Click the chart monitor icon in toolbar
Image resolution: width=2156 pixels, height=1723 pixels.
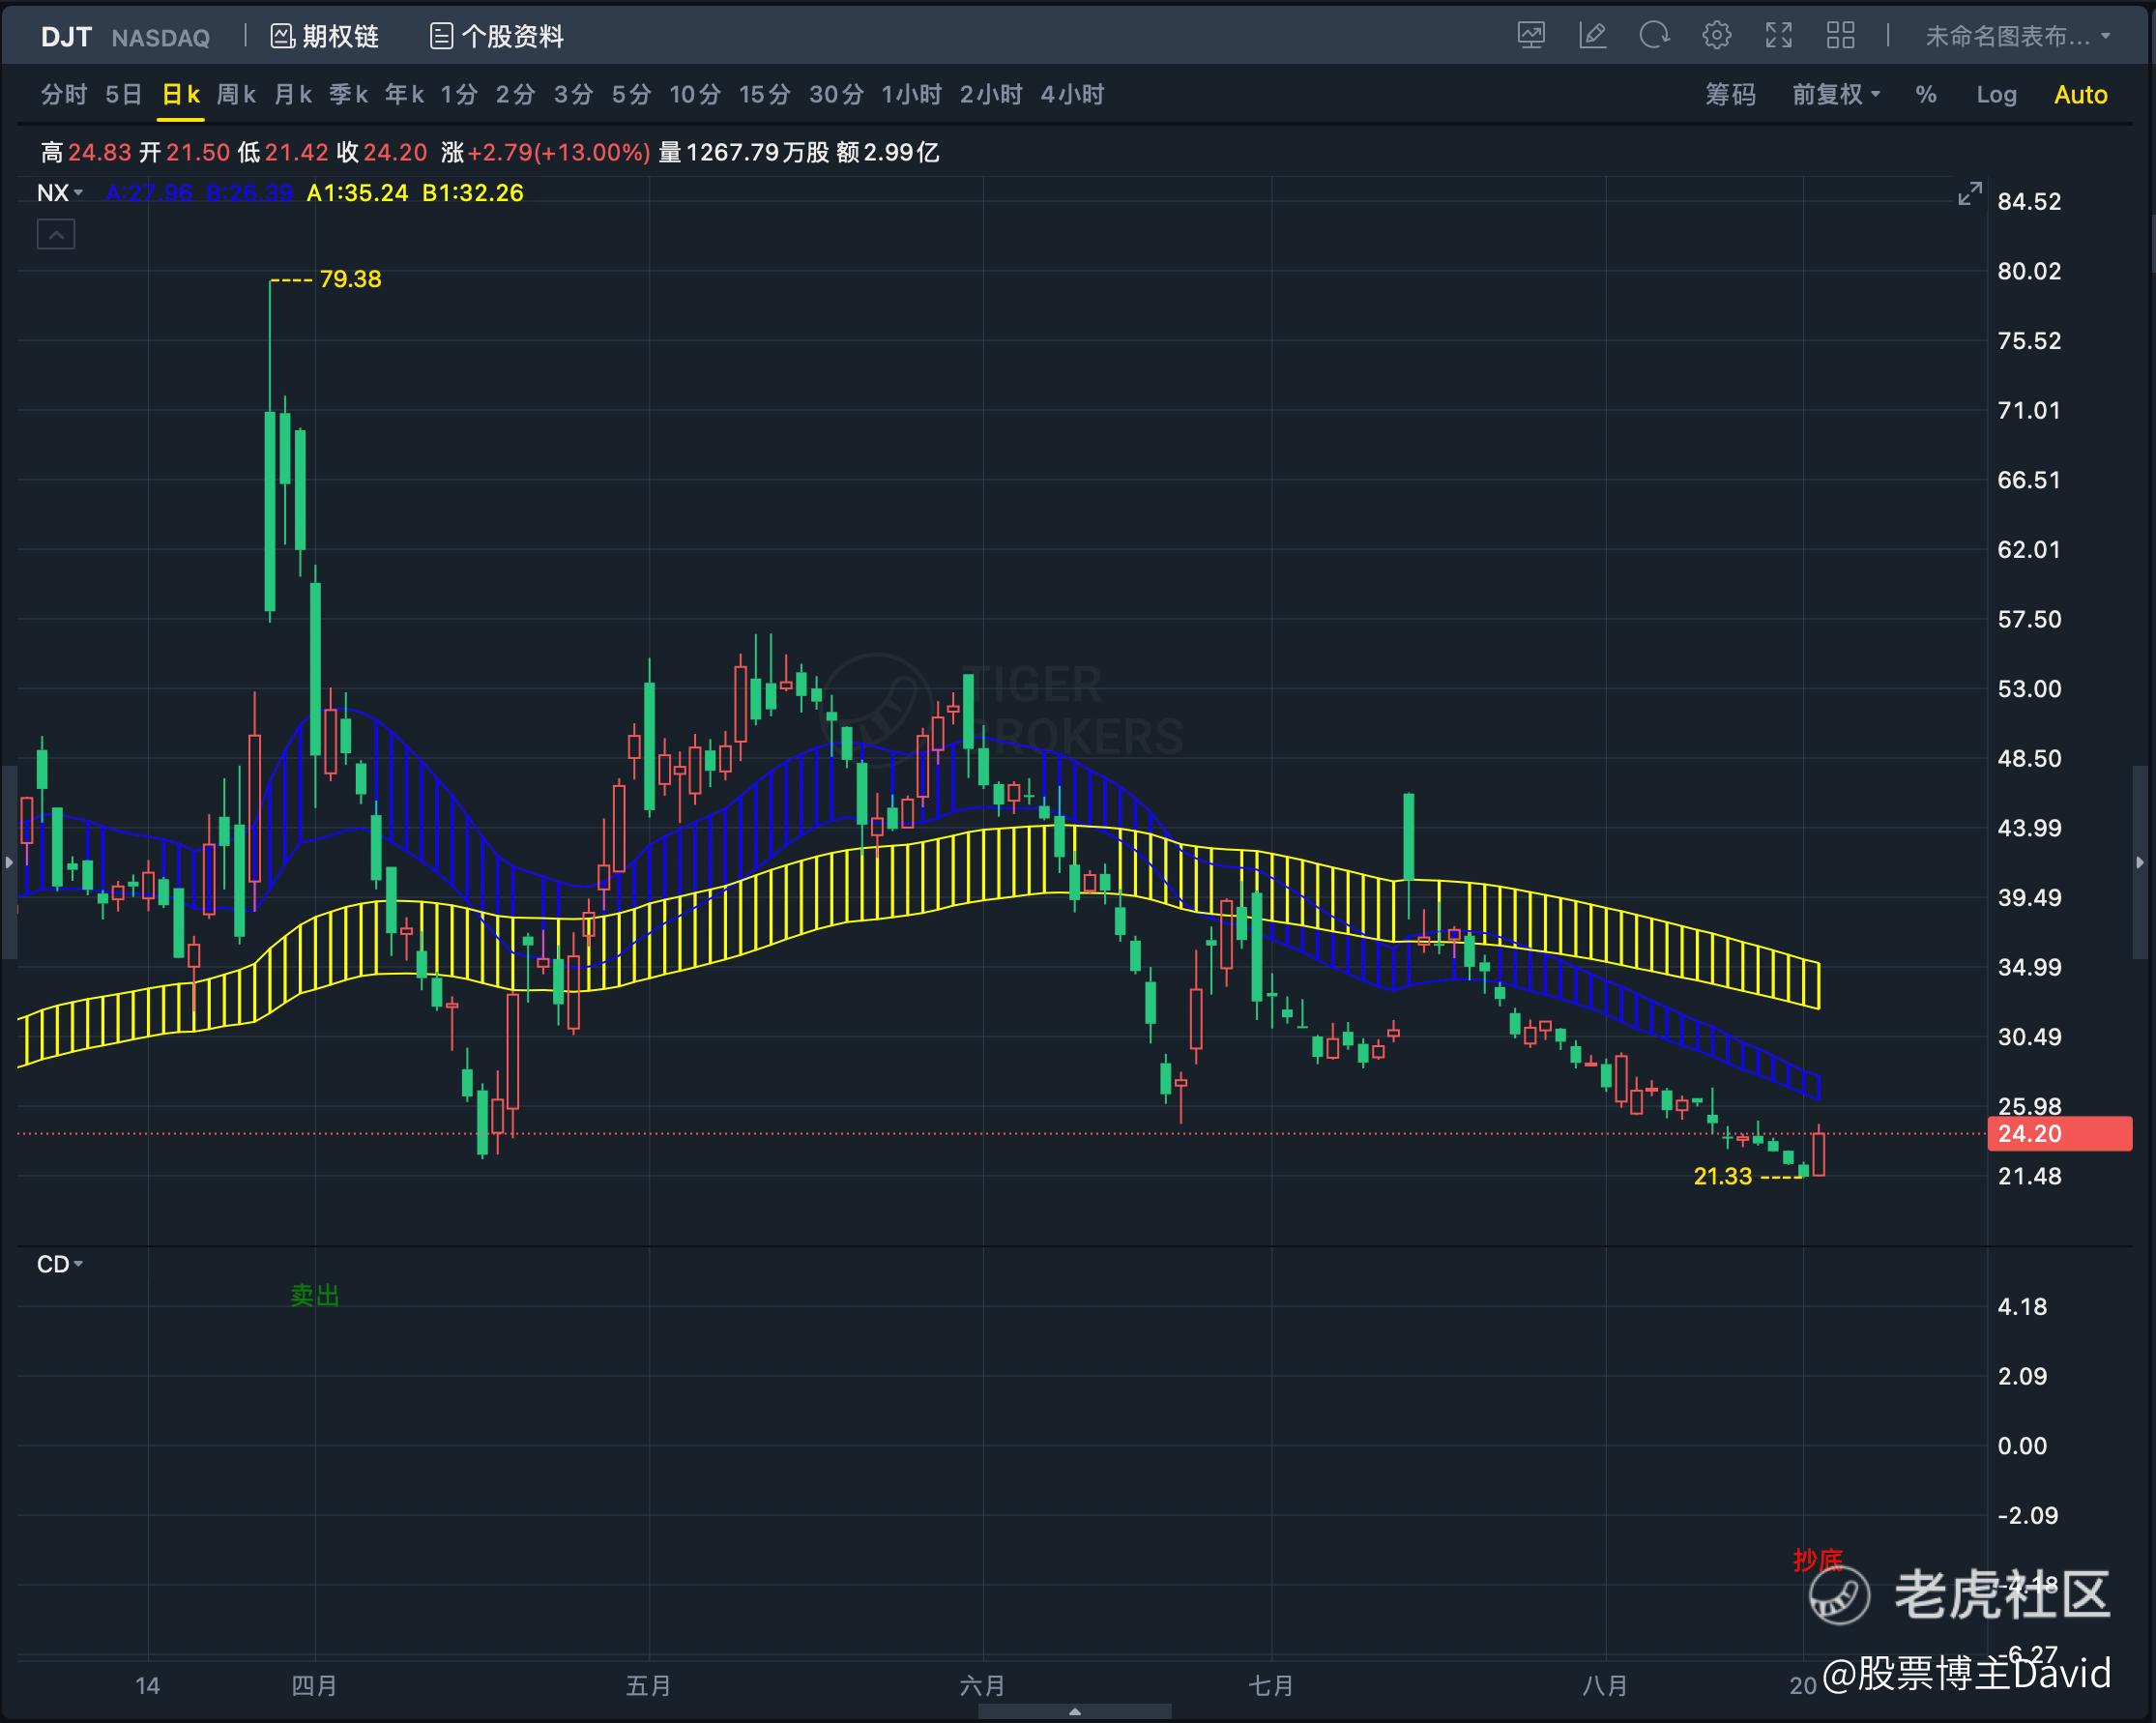(x=1530, y=36)
